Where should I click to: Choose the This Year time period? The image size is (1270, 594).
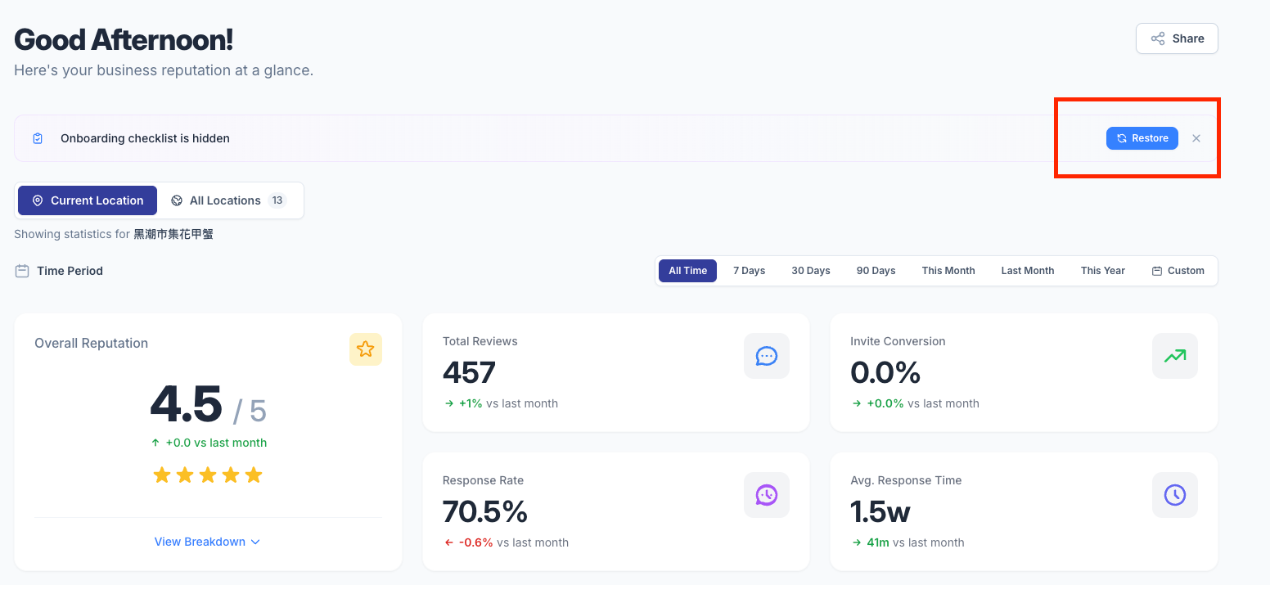coord(1103,271)
